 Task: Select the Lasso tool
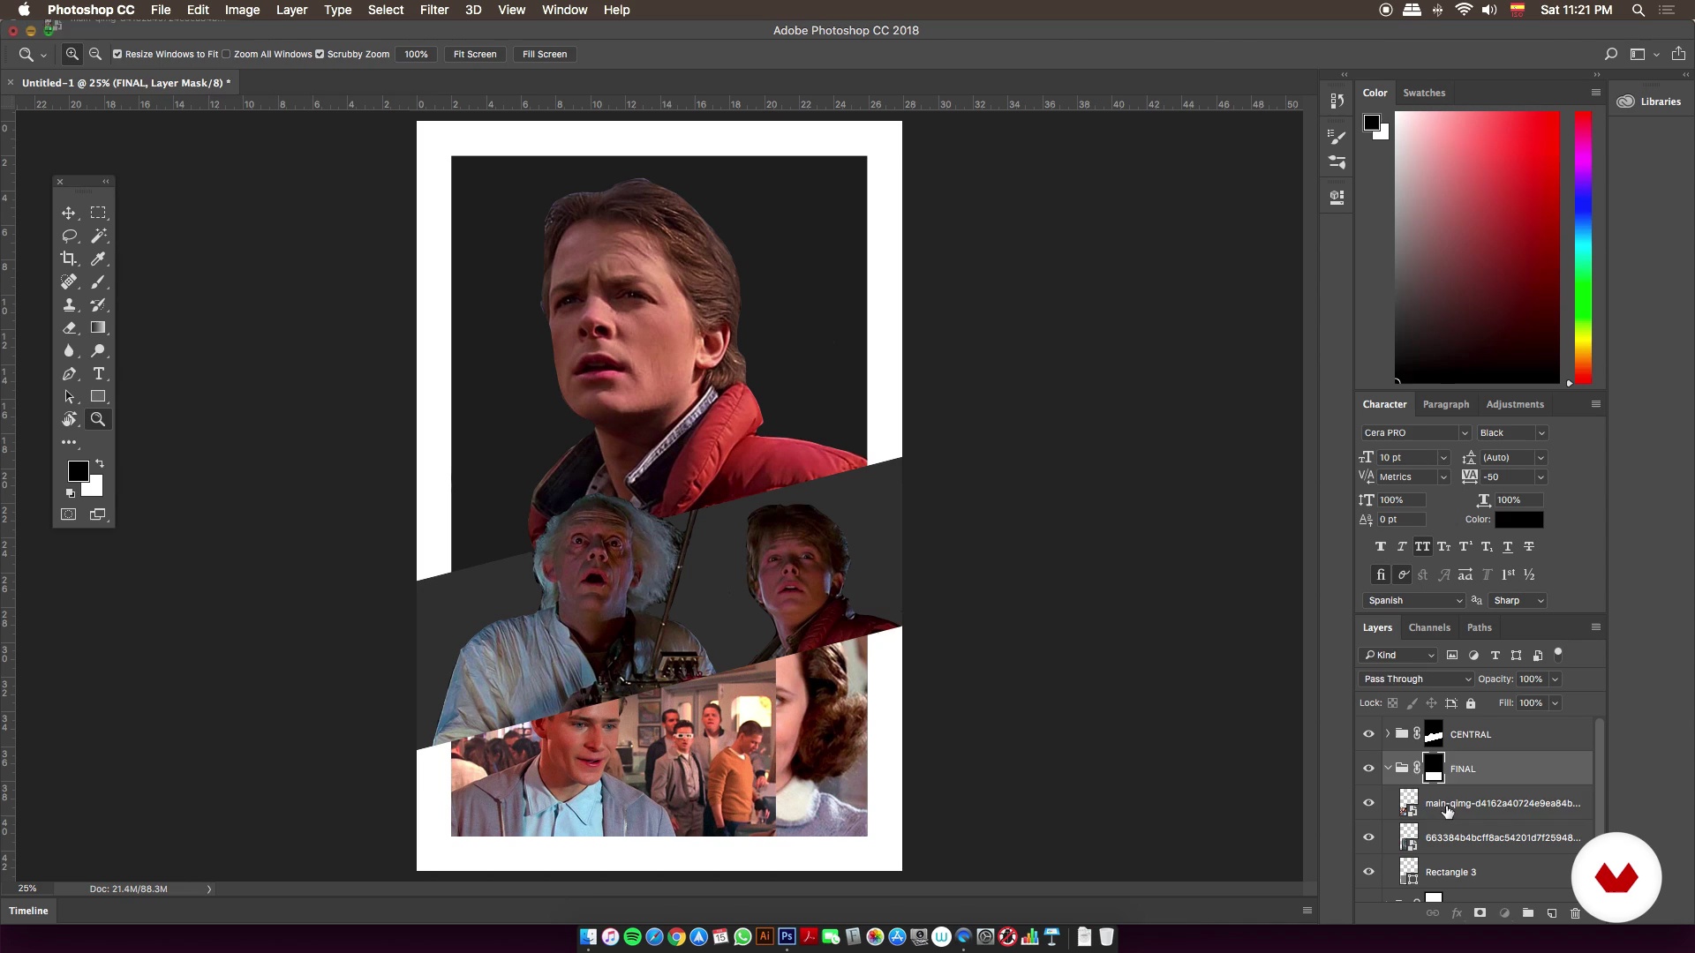click(x=68, y=236)
